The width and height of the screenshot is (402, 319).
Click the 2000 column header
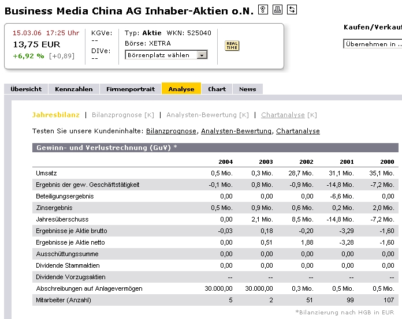387,162
